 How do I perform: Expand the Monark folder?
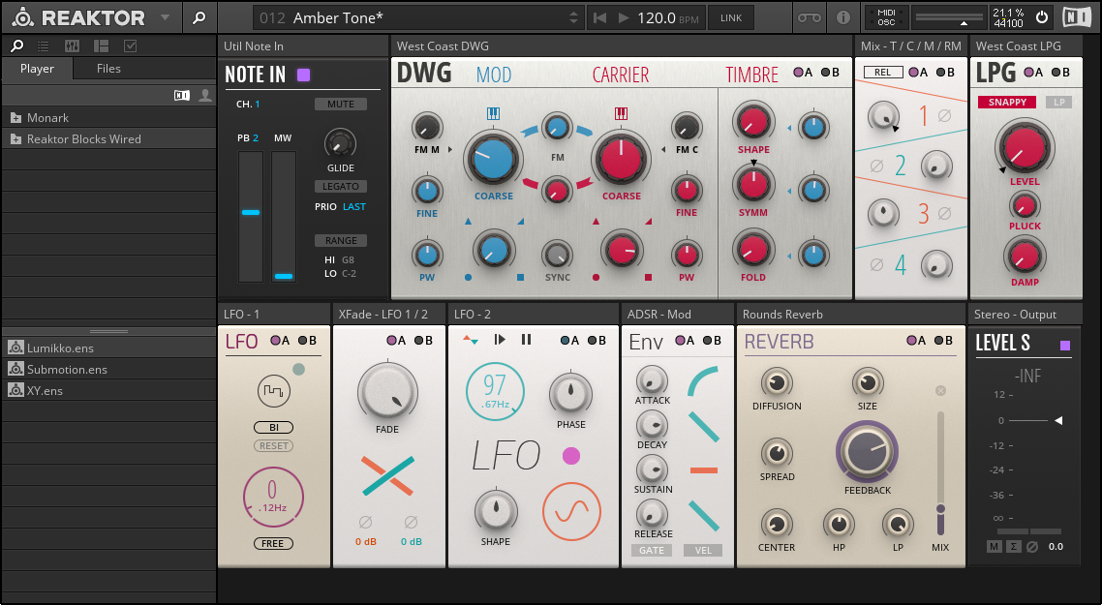pyautogui.click(x=15, y=118)
